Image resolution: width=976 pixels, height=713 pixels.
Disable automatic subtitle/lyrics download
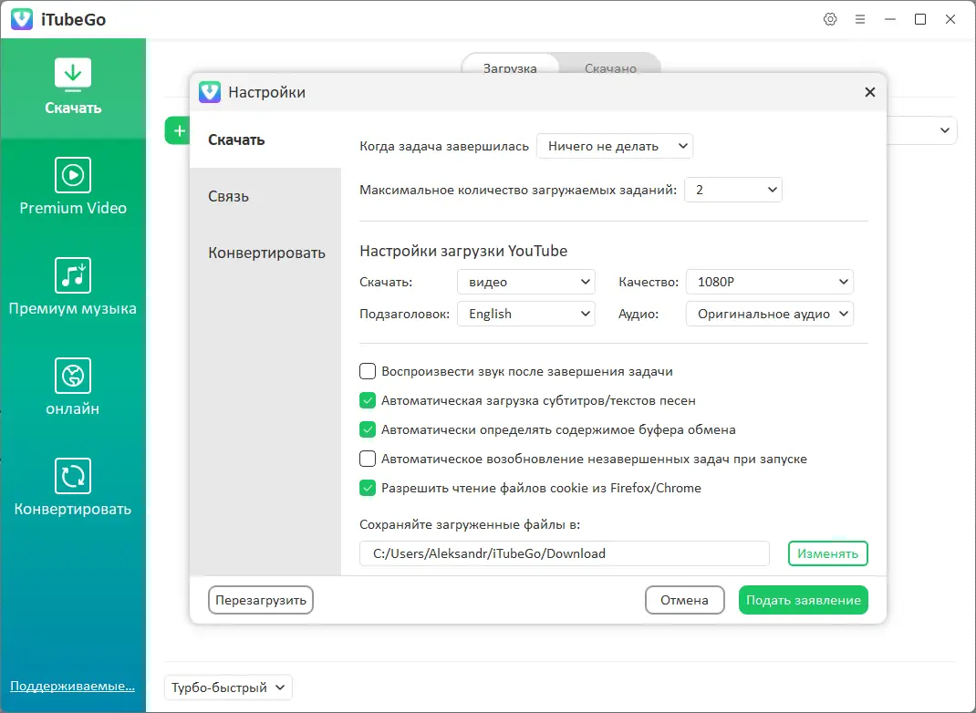pos(368,400)
